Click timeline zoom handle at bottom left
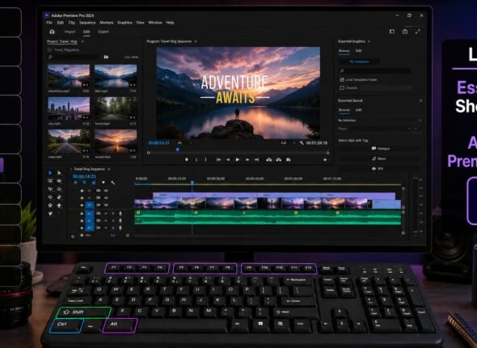This screenshot has width=477, height=348. 73,236
